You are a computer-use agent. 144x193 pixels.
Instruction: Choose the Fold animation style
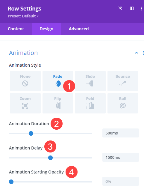(90, 103)
